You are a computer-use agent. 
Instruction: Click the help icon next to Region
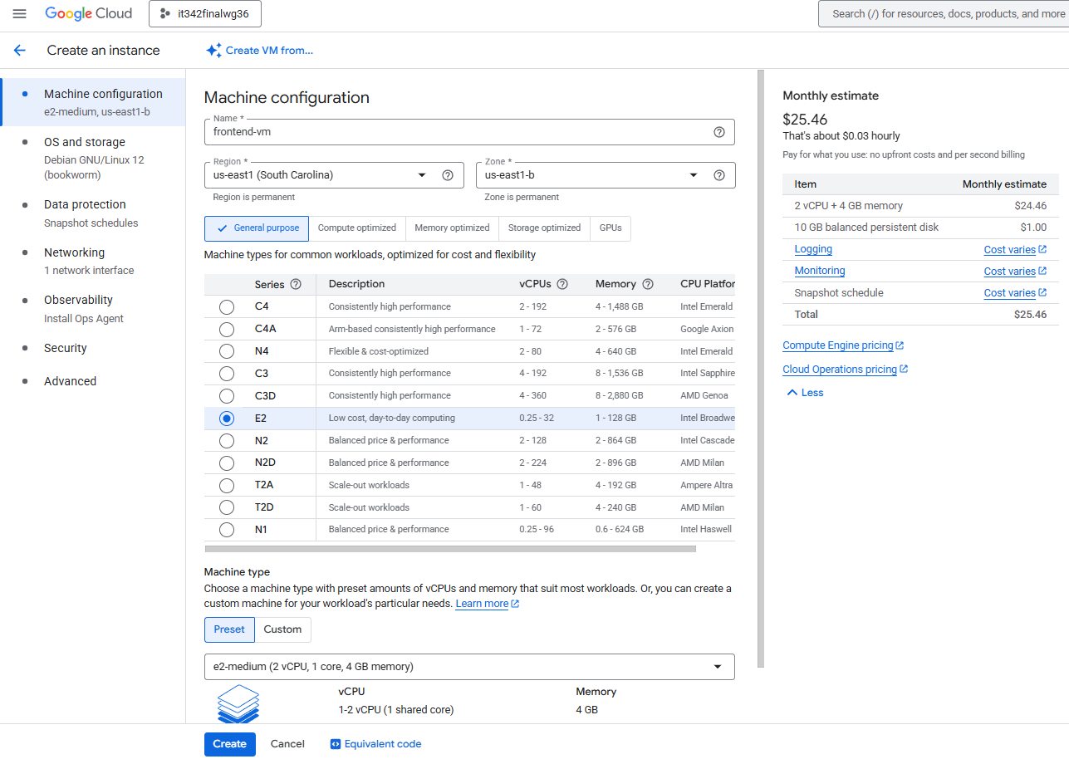pyautogui.click(x=448, y=175)
